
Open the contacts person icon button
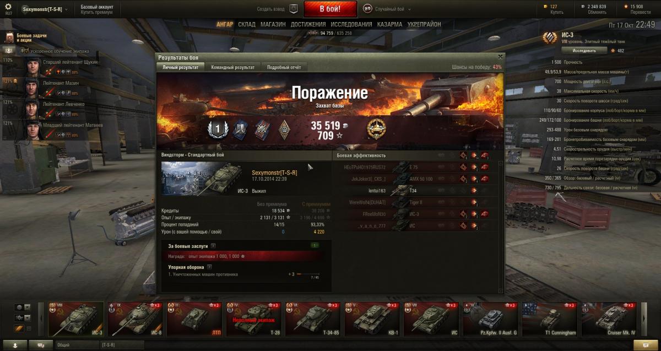pos(15,345)
